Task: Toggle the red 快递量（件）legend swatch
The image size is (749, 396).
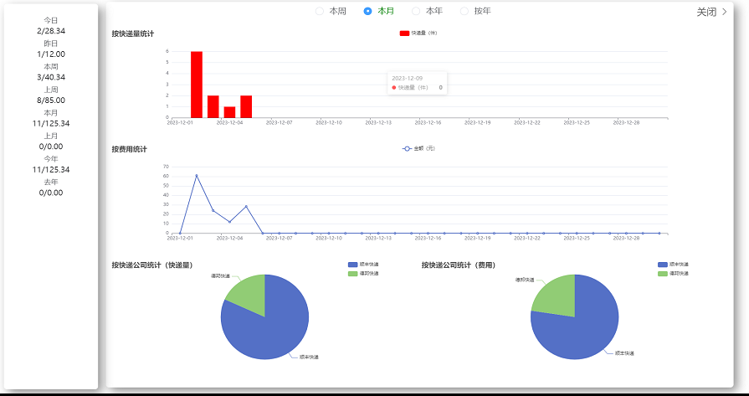Action: click(404, 33)
